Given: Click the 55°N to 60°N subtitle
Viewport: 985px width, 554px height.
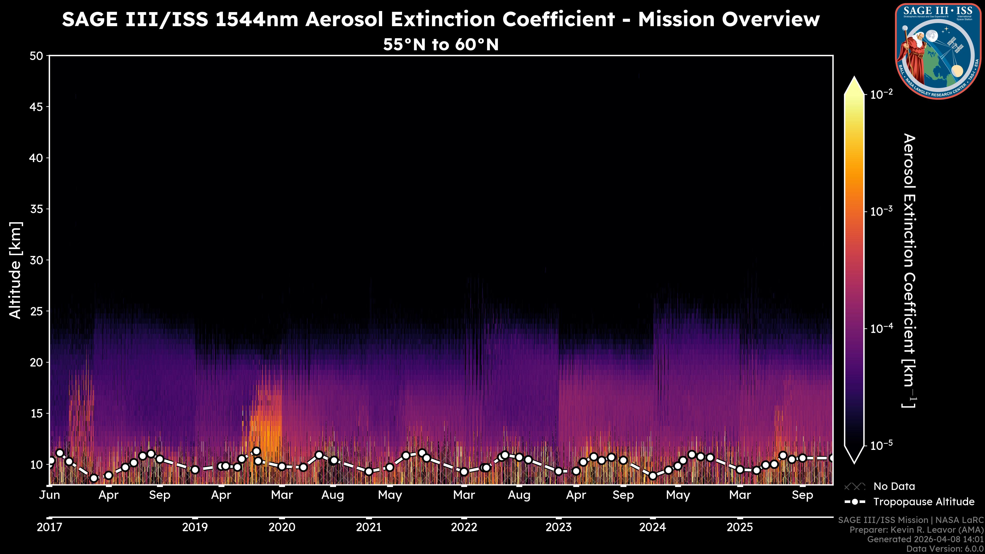Looking at the screenshot, I should 440,45.
